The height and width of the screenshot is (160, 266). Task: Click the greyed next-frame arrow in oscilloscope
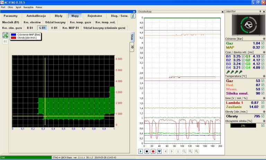tap(172, 151)
